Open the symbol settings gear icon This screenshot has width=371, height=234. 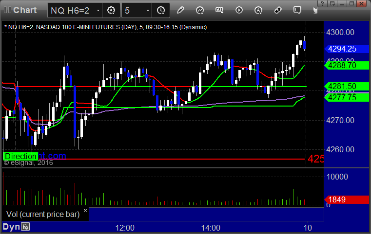pyautogui.click(x=111, y=10)
